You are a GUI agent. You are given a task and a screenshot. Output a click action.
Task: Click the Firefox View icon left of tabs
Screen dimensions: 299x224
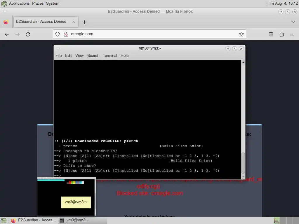(6, 22)
